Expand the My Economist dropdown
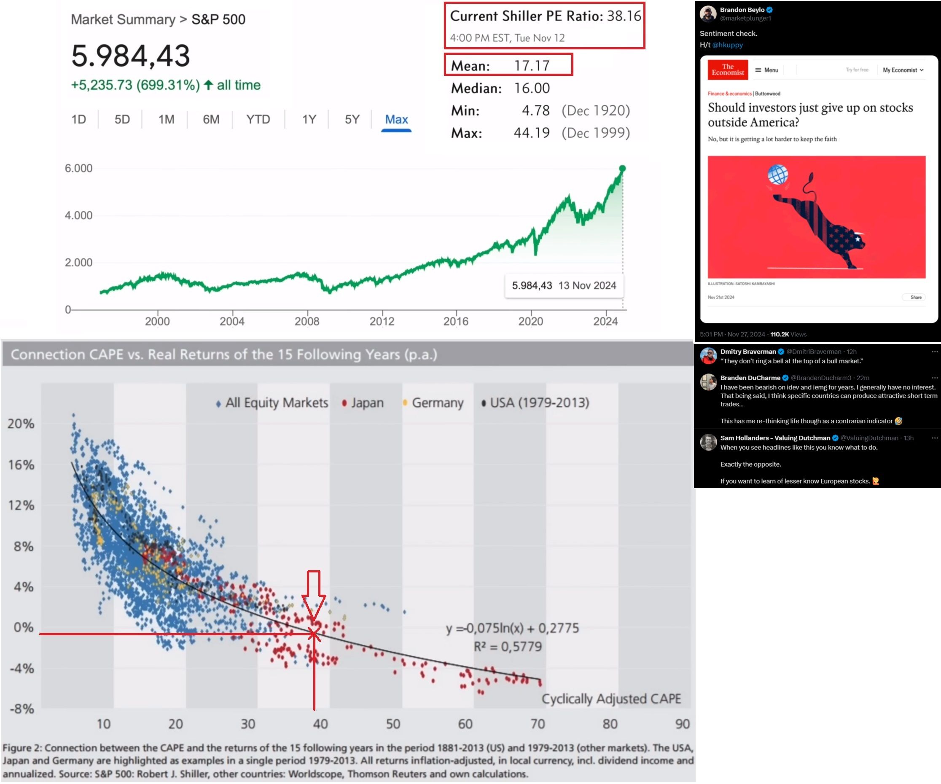The height and width of the screenshot is (784, 941). click(x=903, y=70)
